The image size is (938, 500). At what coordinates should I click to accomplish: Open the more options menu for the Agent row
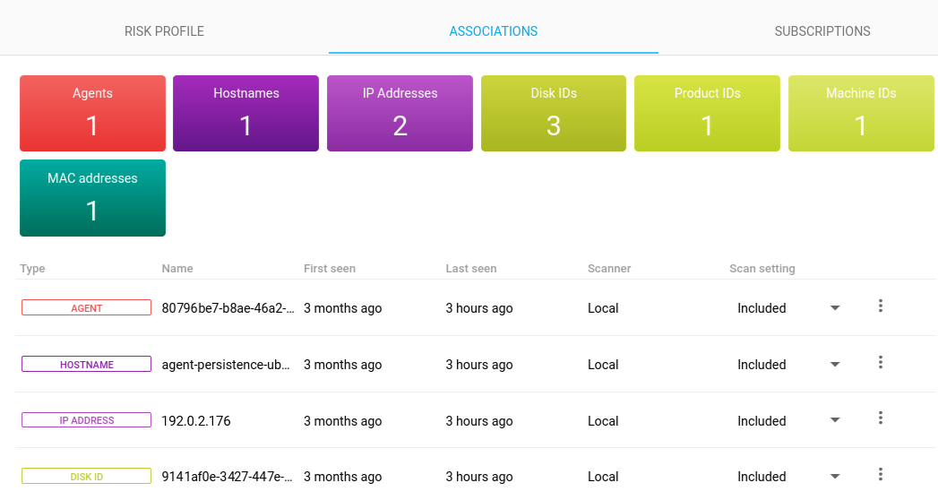881,306
